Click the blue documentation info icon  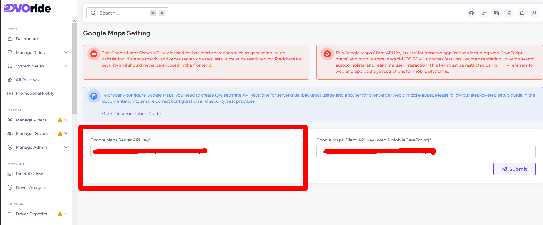(94, 96)
